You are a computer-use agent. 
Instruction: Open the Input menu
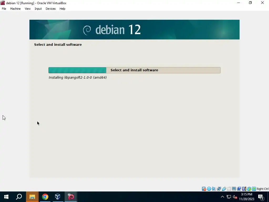(x=38, y=9)
